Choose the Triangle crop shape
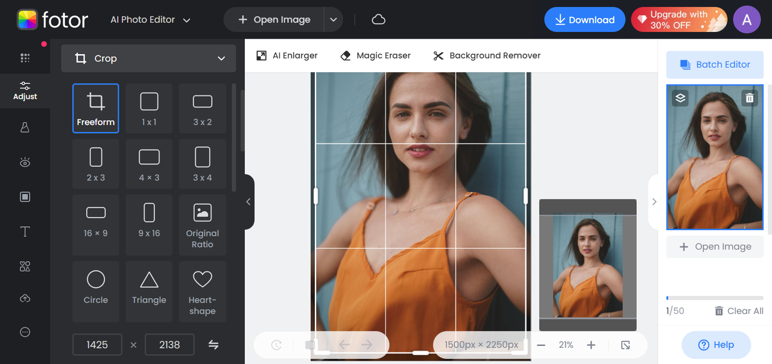The image size is (772, 364). coord(149,292)
